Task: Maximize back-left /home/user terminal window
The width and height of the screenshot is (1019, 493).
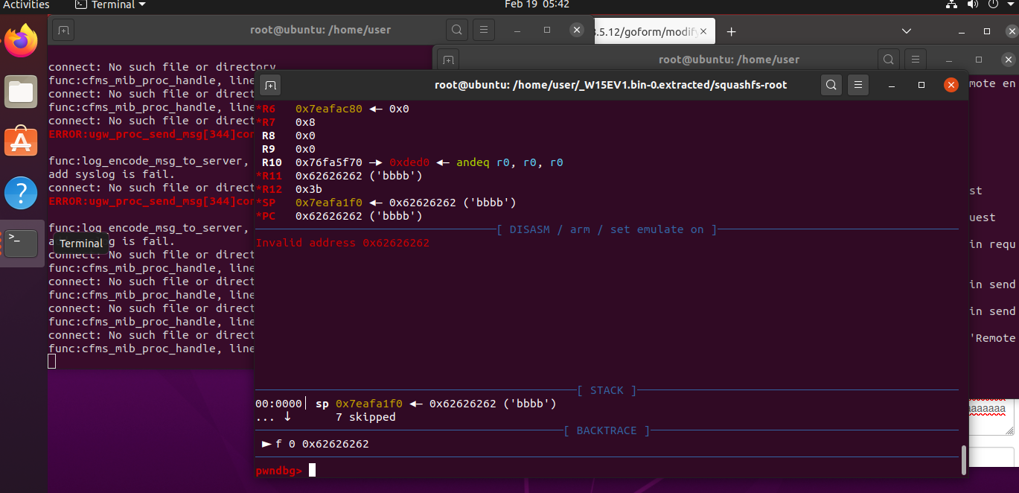Action: point(547,30)
